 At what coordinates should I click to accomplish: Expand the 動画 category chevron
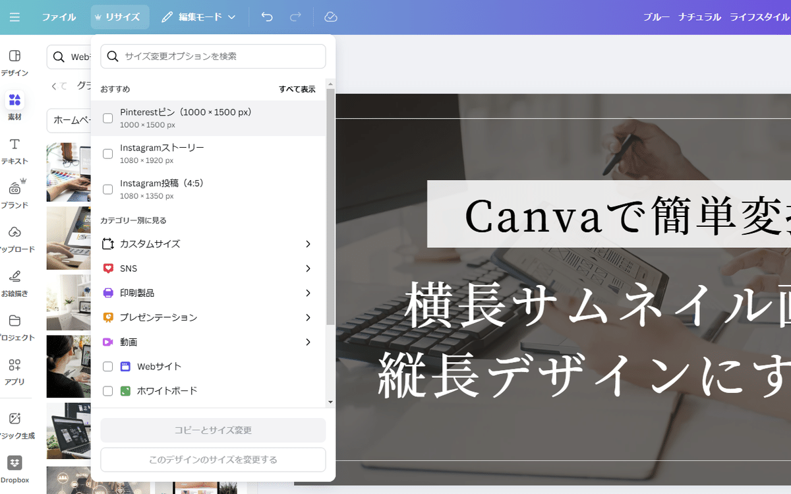308,342
